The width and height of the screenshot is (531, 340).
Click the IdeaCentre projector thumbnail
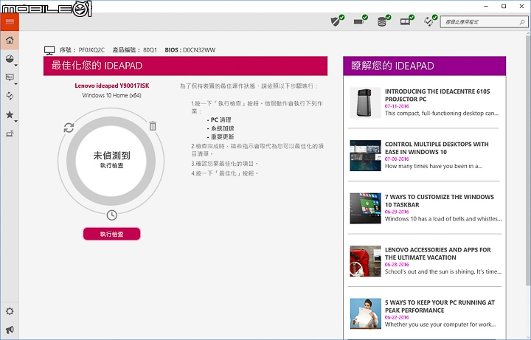coord(365,103)
